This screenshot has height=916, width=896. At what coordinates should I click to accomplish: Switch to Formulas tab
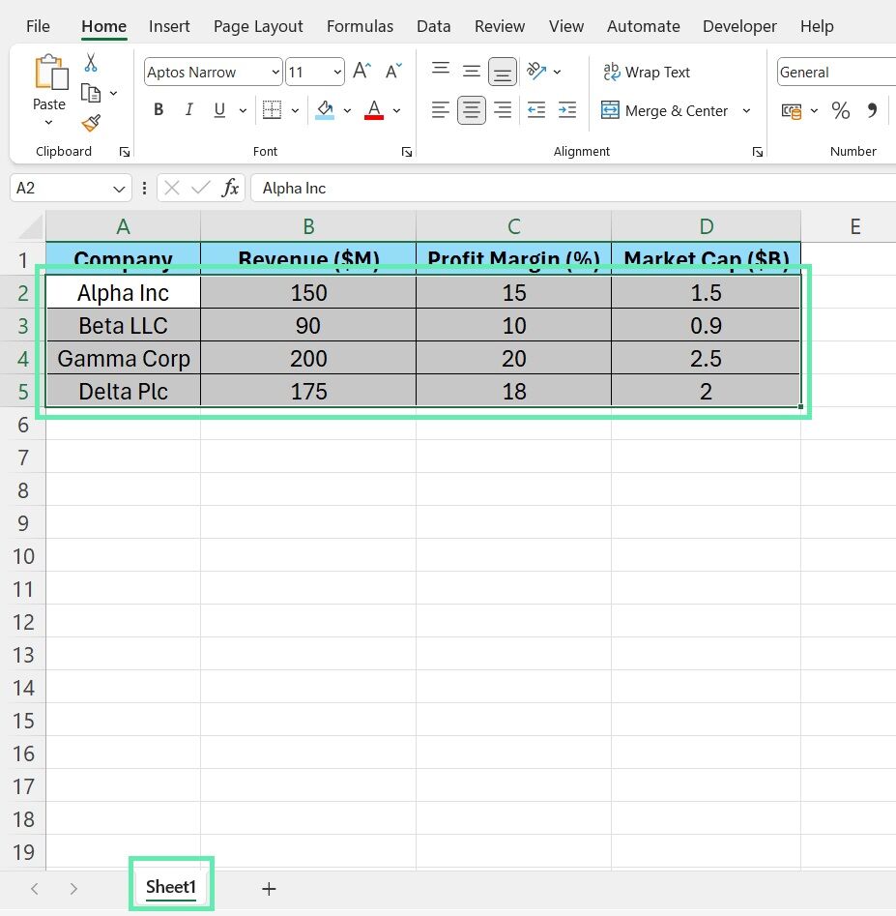pyautogui.click(x=360, y=26)
